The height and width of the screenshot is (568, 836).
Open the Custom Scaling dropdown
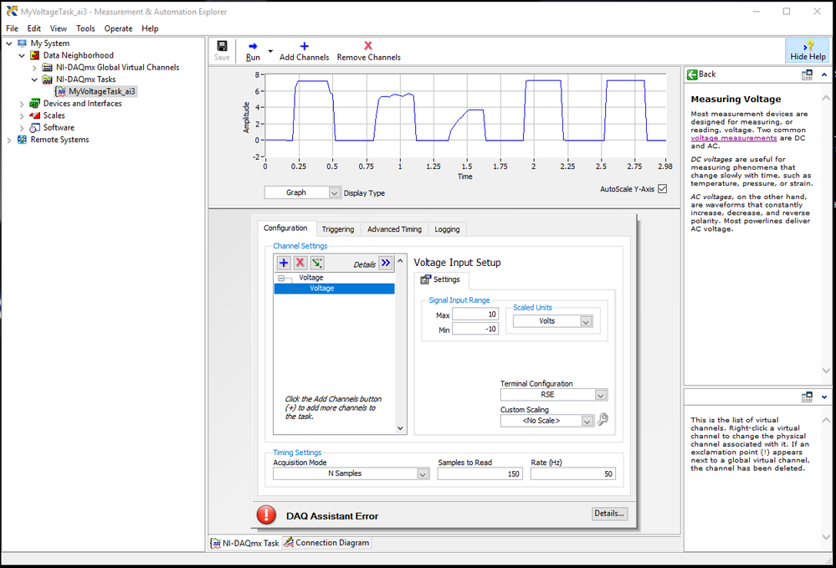pos(587,421)
